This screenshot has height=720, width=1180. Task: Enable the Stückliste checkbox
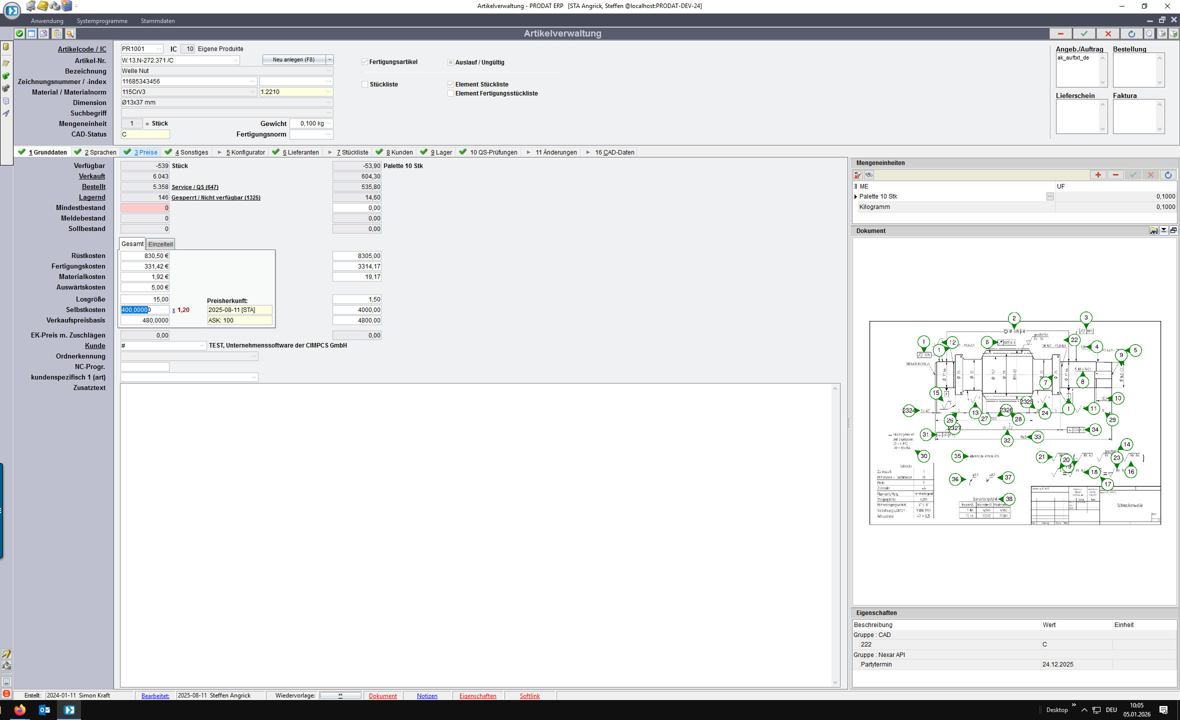pos(364,84)
